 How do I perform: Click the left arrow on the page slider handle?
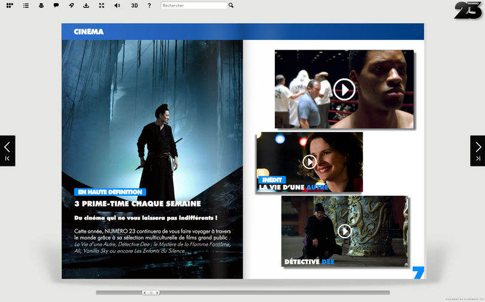coord(144,292)
